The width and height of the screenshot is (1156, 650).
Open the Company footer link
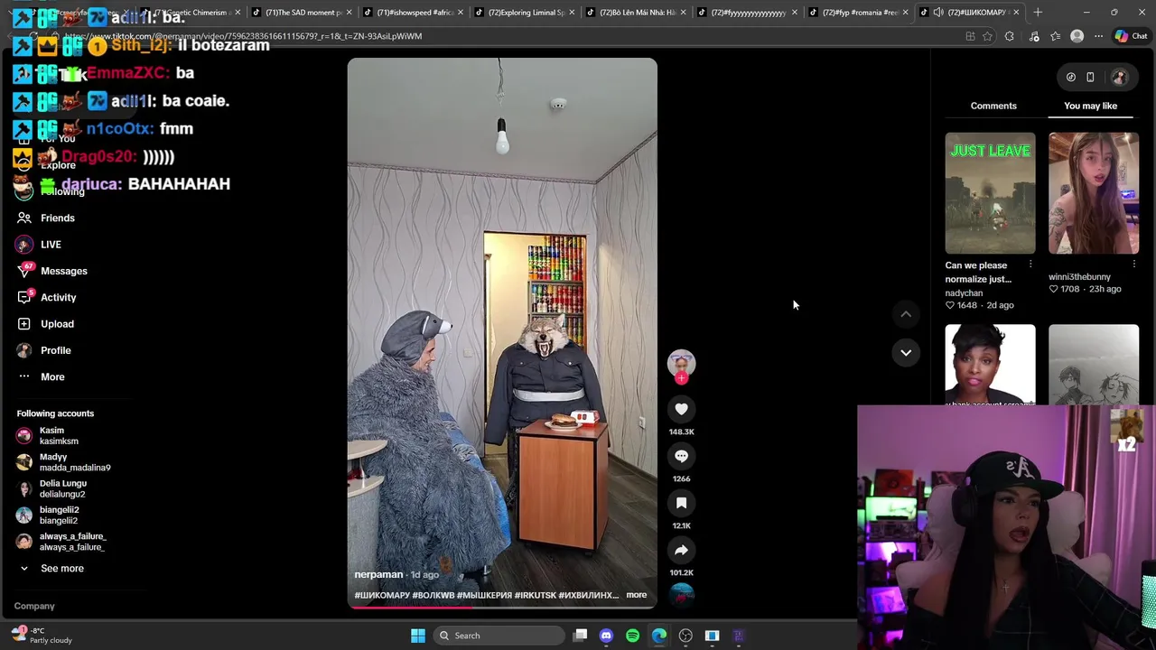point(34,606)
